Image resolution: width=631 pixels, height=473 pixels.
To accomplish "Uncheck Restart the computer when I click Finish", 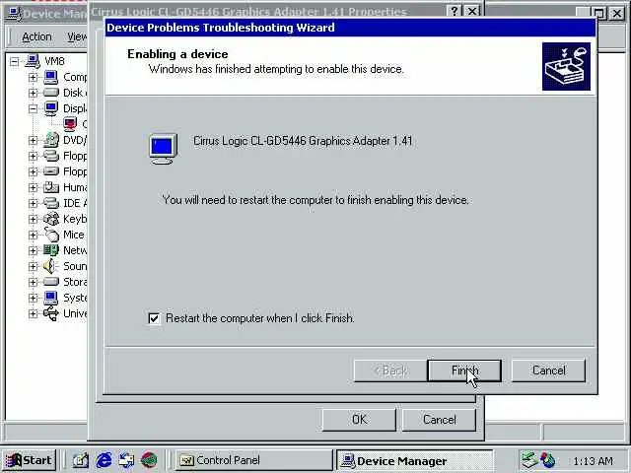I will (154, 318).
